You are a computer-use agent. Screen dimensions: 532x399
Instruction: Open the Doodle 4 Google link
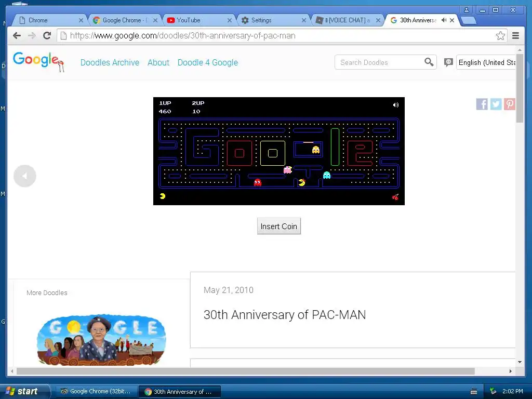pyautogui.click(x=208, y=63)
